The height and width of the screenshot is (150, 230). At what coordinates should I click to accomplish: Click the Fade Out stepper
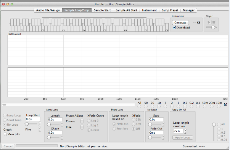tap(163, 137)
